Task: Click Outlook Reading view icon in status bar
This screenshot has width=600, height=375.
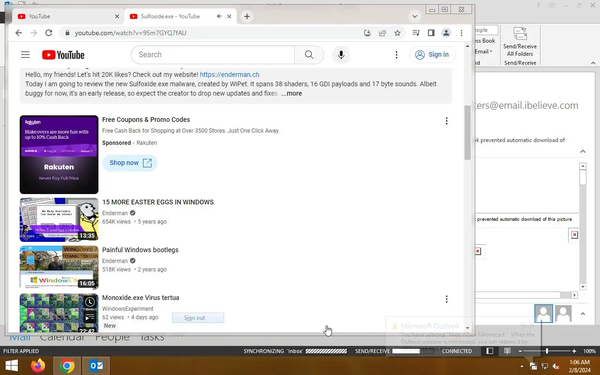Action: pyautogui.click(x=507, y=351)
